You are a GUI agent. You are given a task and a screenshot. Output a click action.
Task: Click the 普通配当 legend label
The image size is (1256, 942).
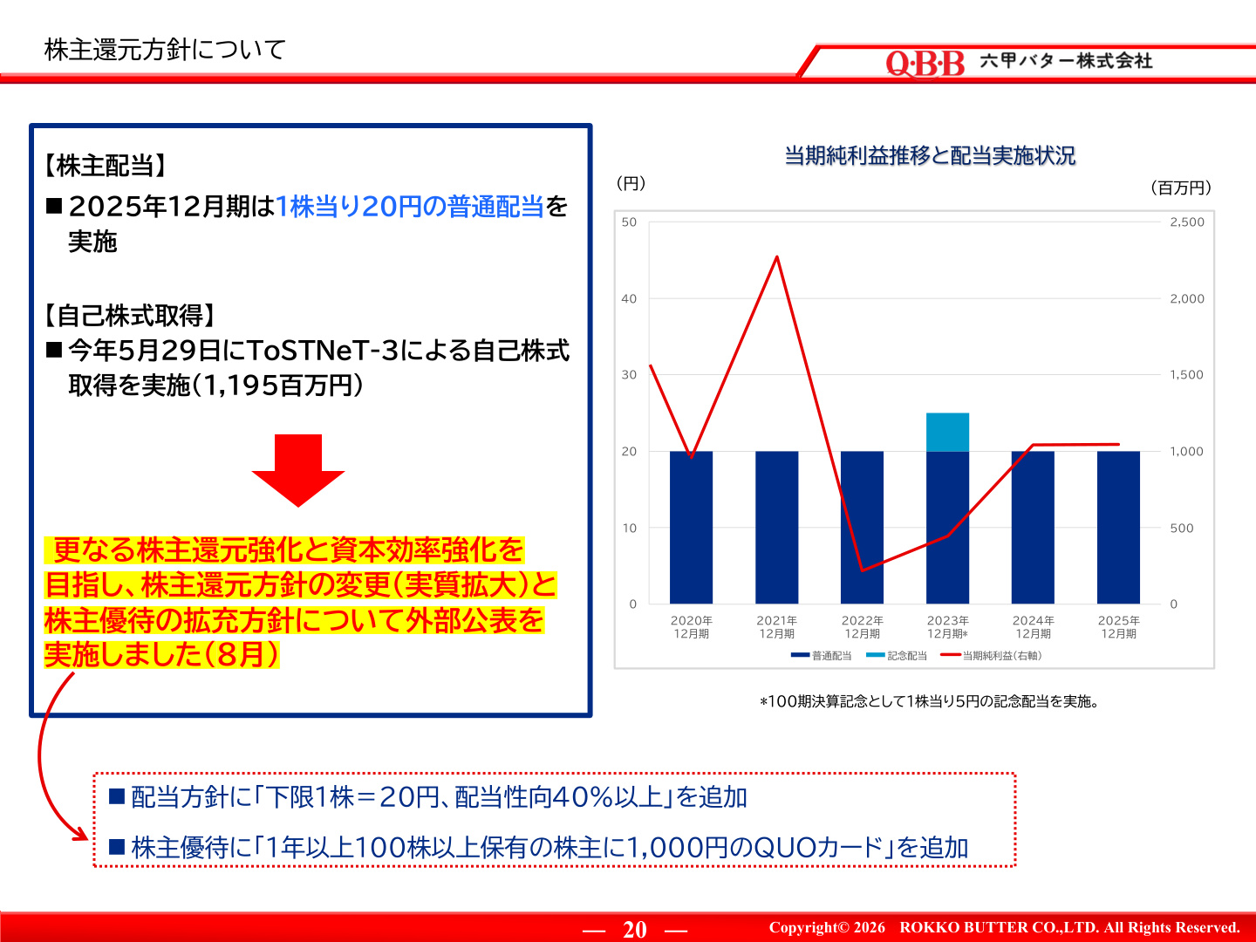[x=832, y=656]
